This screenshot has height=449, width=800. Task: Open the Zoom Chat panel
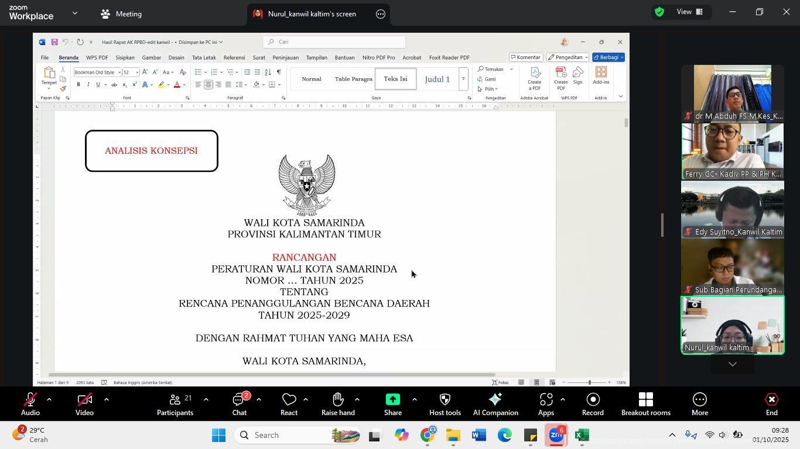point(239,404)
